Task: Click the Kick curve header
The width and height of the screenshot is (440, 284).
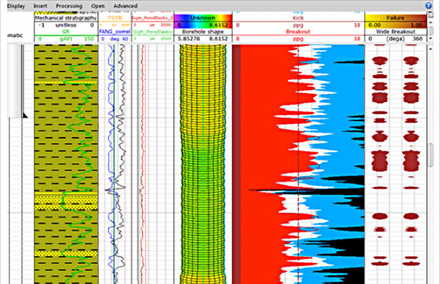Action: click(x=297, y=18)
